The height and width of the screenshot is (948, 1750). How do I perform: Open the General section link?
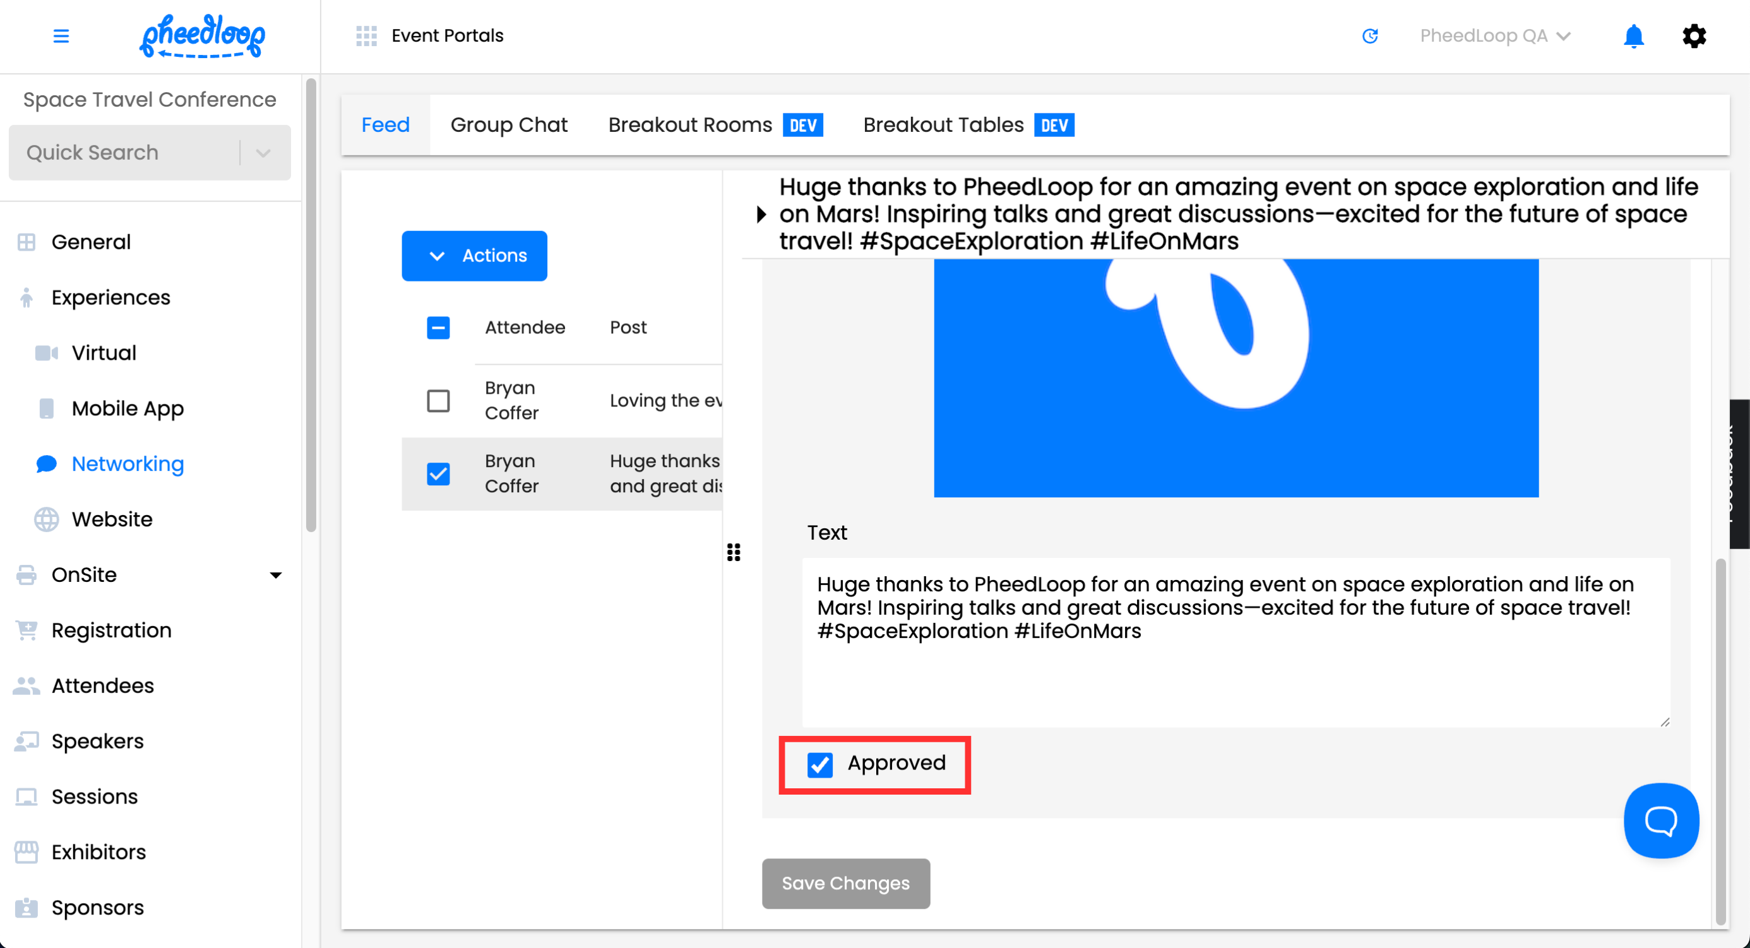click(x=91, y=242)
